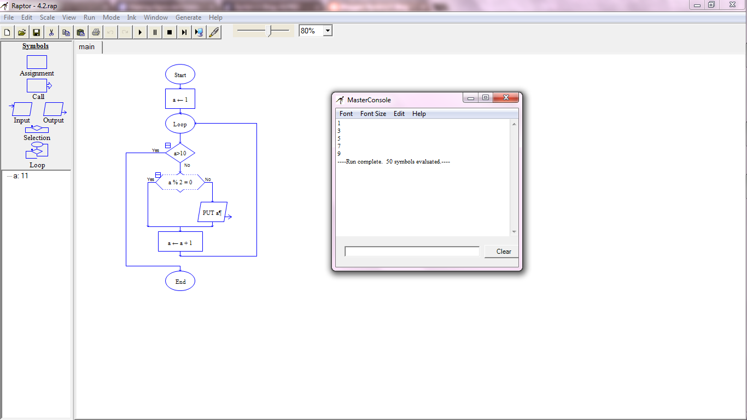Image resolution: width=747 pixels, height=420 pixels.
Task: Click output line 9 in console
Action: 339,154
